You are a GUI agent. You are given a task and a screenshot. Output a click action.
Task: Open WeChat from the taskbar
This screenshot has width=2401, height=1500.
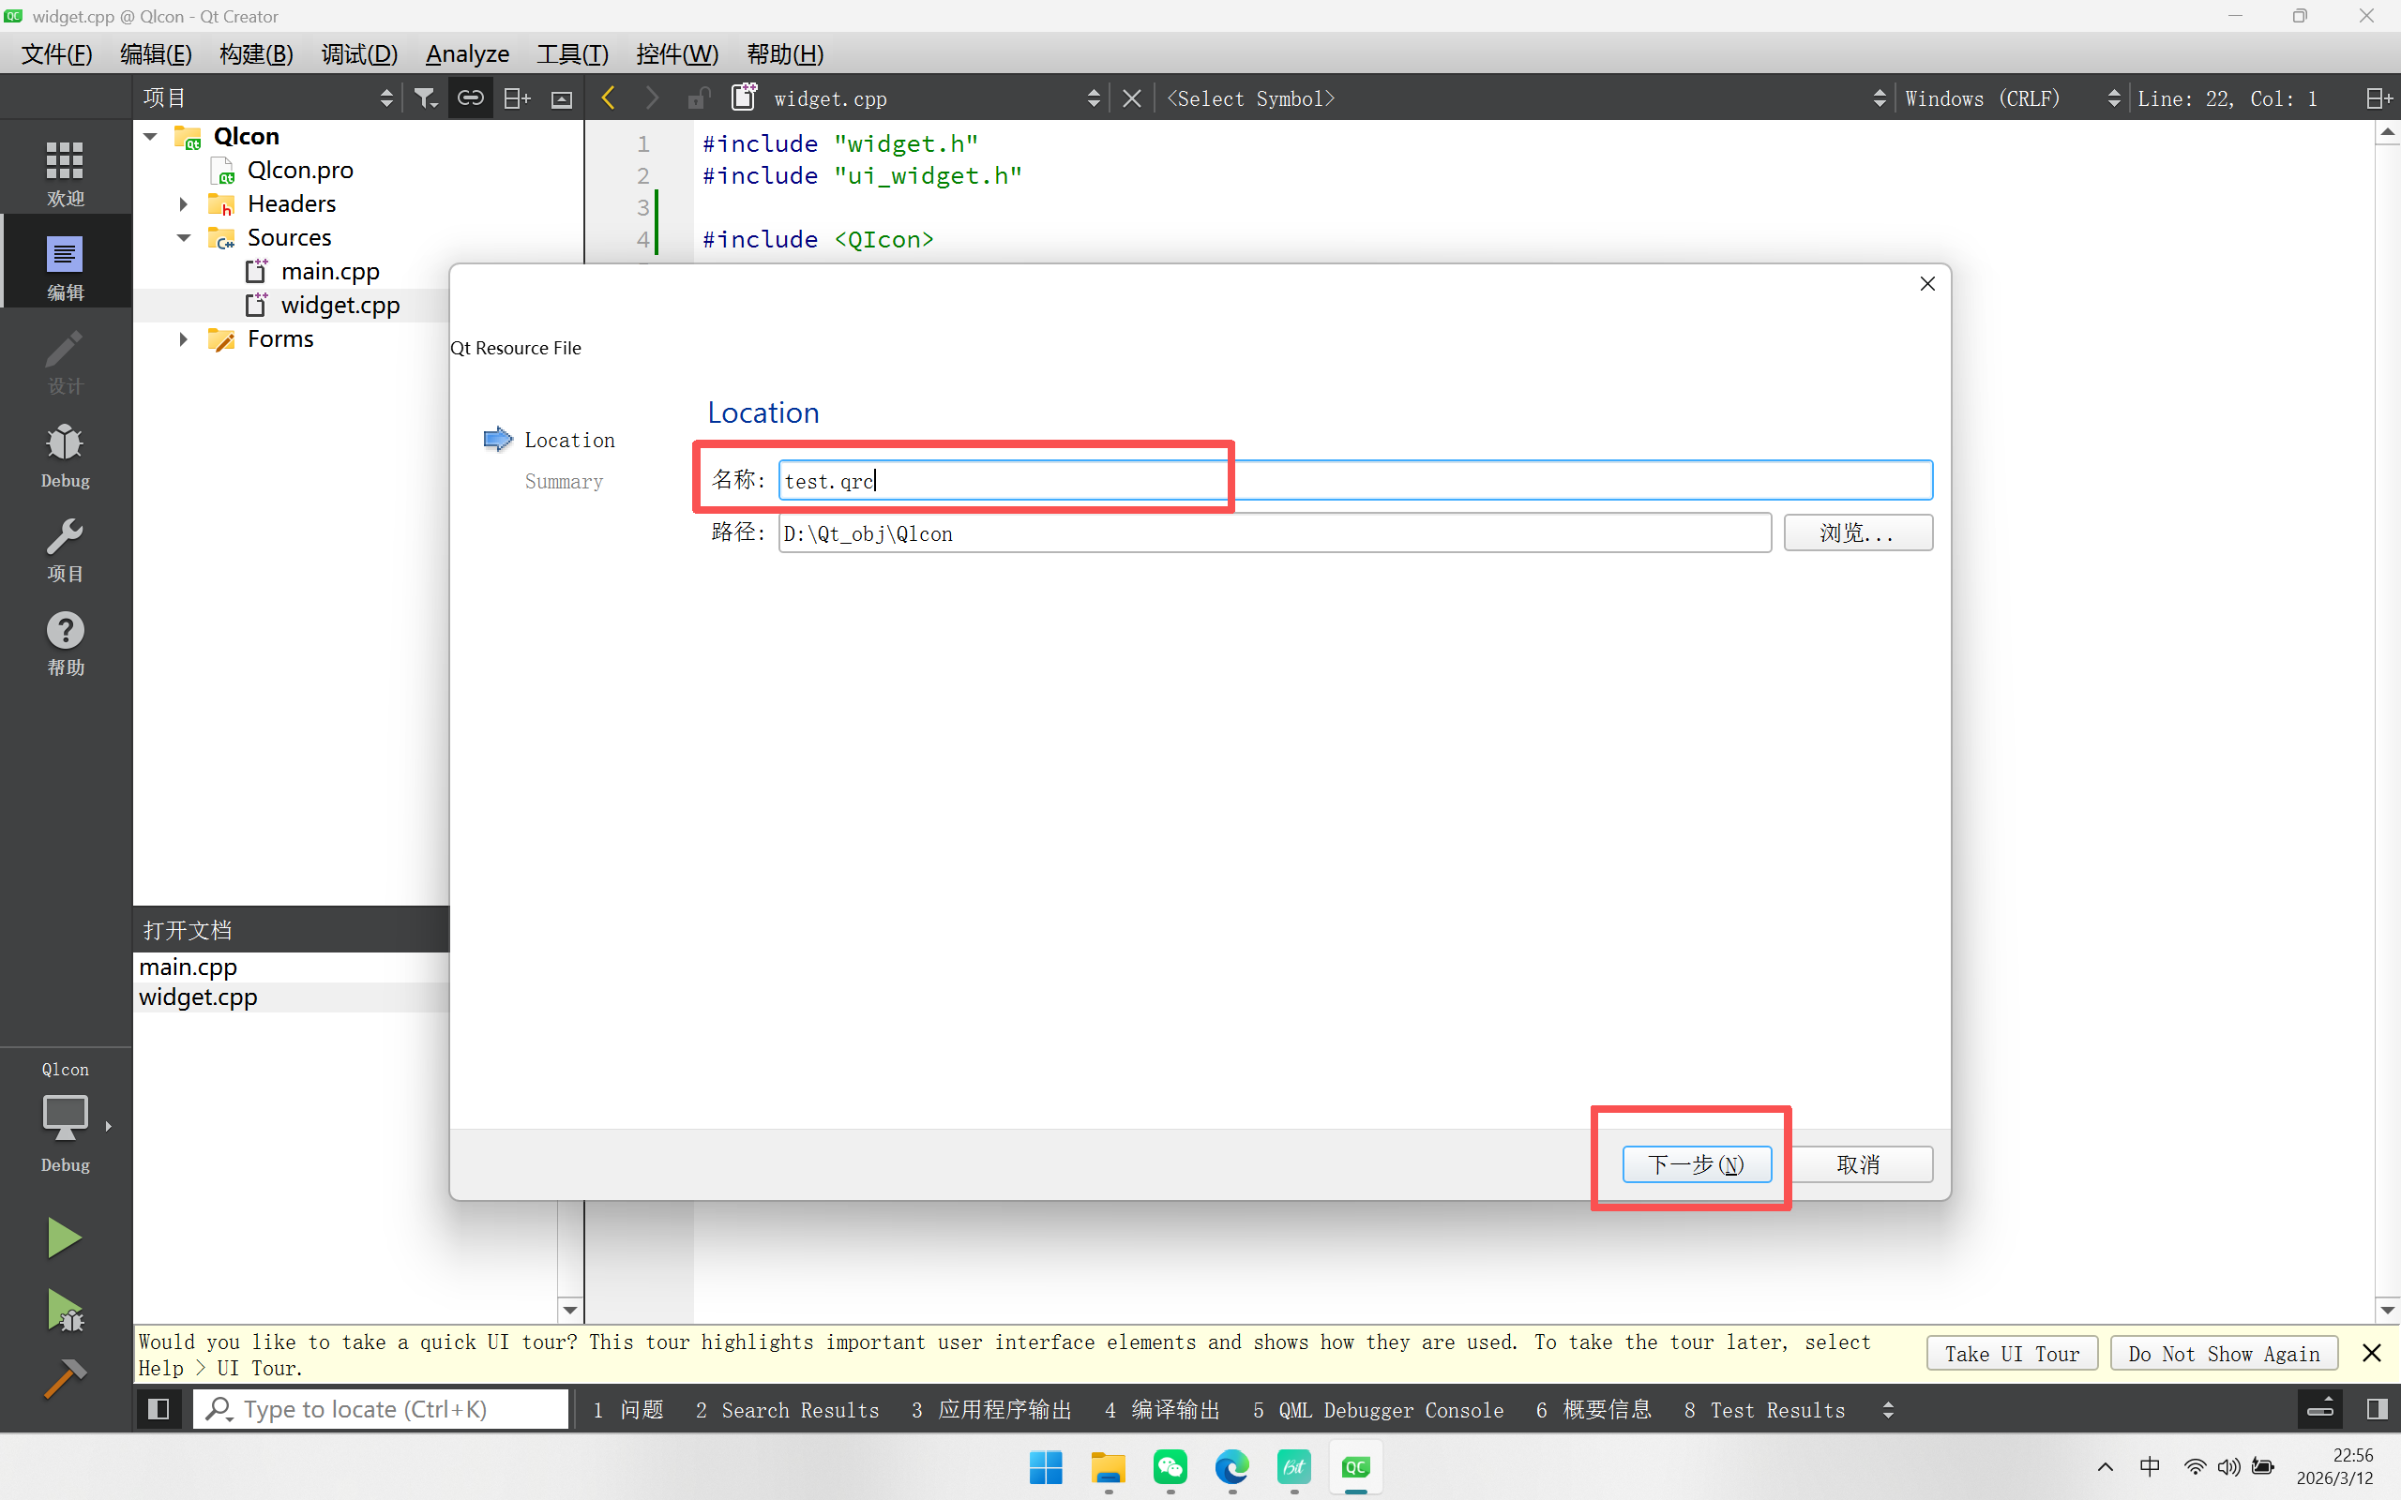[x=1170, y=1466]
